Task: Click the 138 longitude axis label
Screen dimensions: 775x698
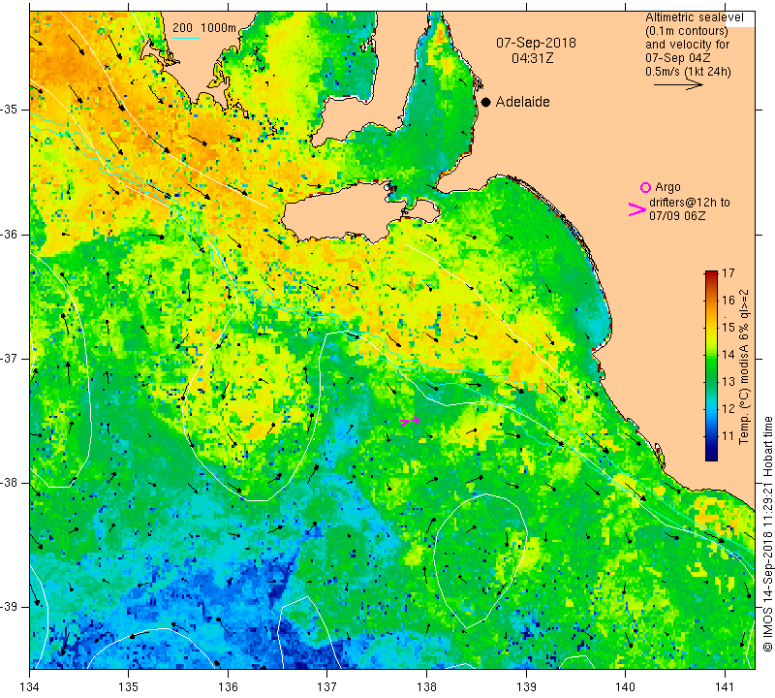Action: pos(426,687)
